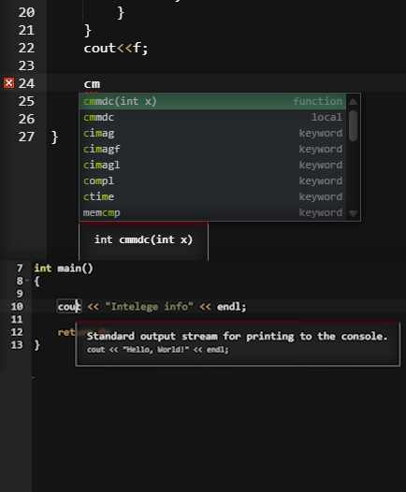
Task: Click the red error marker on line 24
Action: [8, 83]
